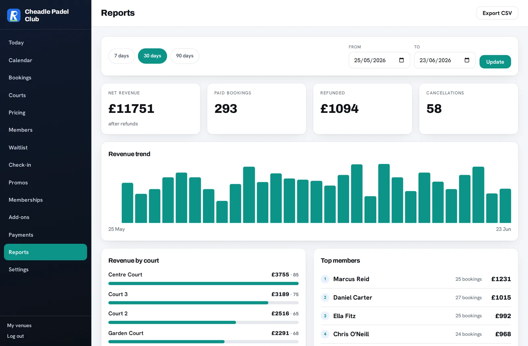Open the Add-ons page

46,217
